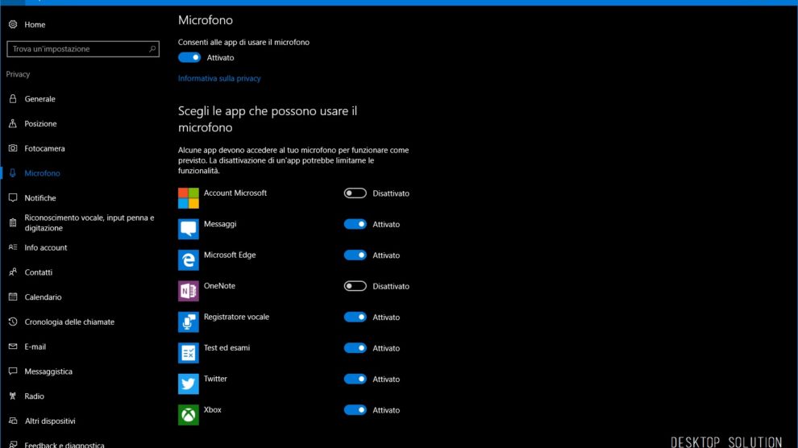Screen dimensions: 798x448
Task: Disable the main microphone access toggle
Action: coord(189,57)
